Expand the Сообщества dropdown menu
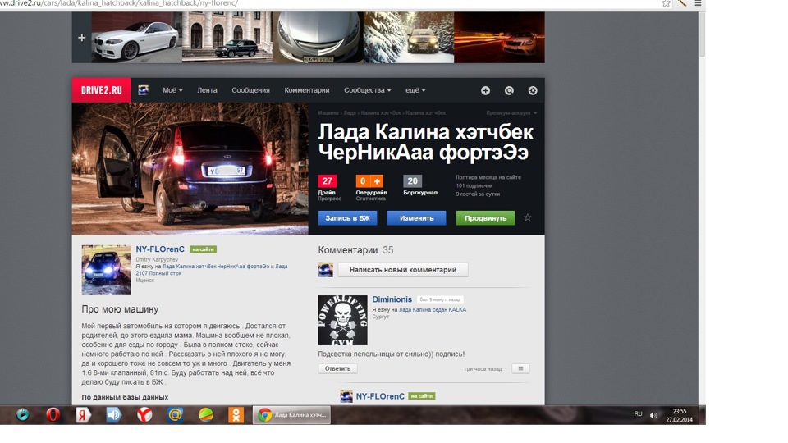The width and height of the screenshot is (788, 443). point(368,90)
